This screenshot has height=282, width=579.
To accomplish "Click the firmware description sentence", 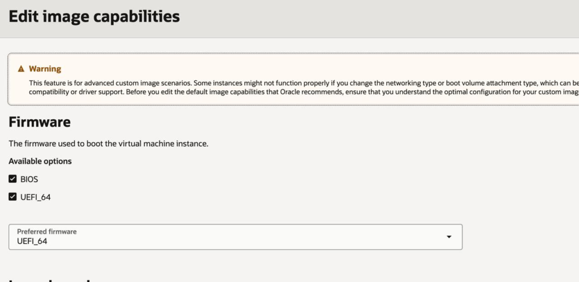I will pos(109,144).
